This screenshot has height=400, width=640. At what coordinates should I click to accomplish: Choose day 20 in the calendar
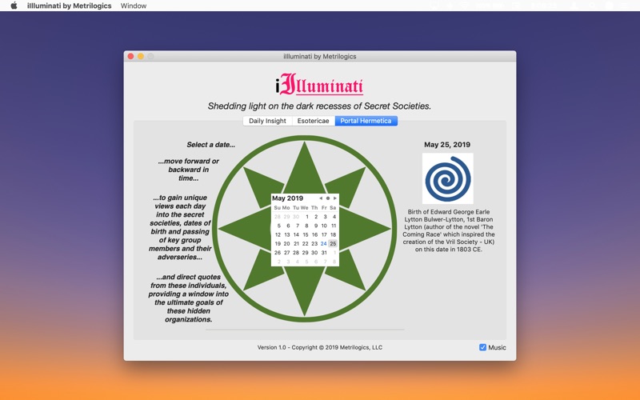tap(287, 244)
